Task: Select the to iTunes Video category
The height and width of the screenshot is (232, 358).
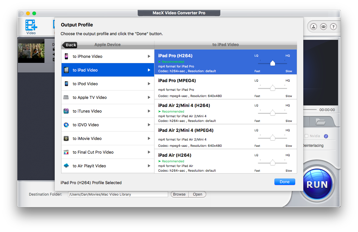Action: click(x=108, y=111)
